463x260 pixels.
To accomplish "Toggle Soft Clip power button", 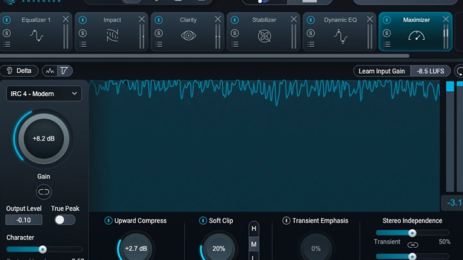I will (202, 221).
